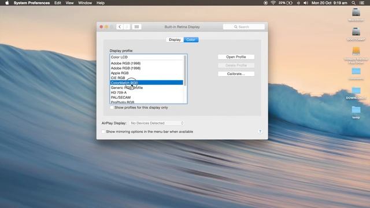Open the Apple menu
This screenshot has height=208, width=370.
[x=7, y=3]
